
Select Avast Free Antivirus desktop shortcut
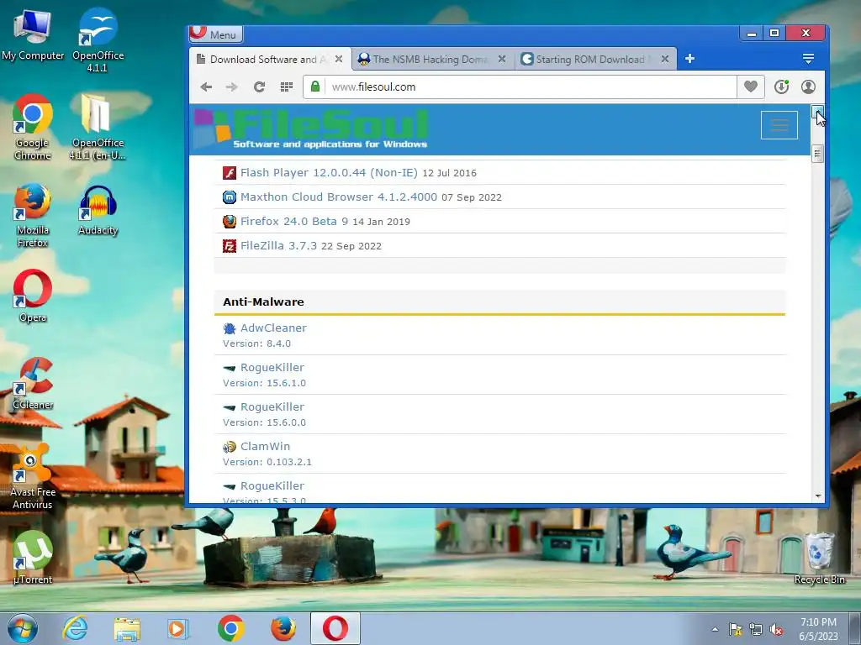pyautogui.click(x=33, y=477)
